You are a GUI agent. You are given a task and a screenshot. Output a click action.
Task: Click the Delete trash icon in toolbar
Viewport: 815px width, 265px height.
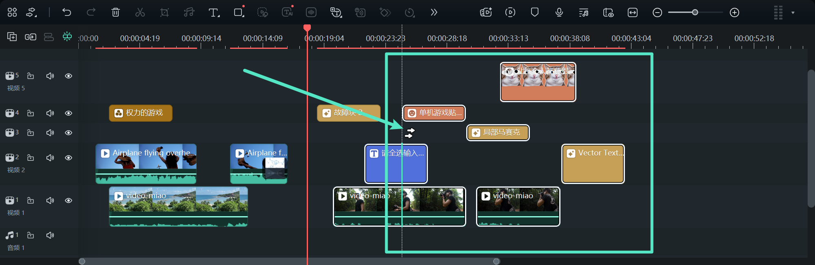click(115, 13)
